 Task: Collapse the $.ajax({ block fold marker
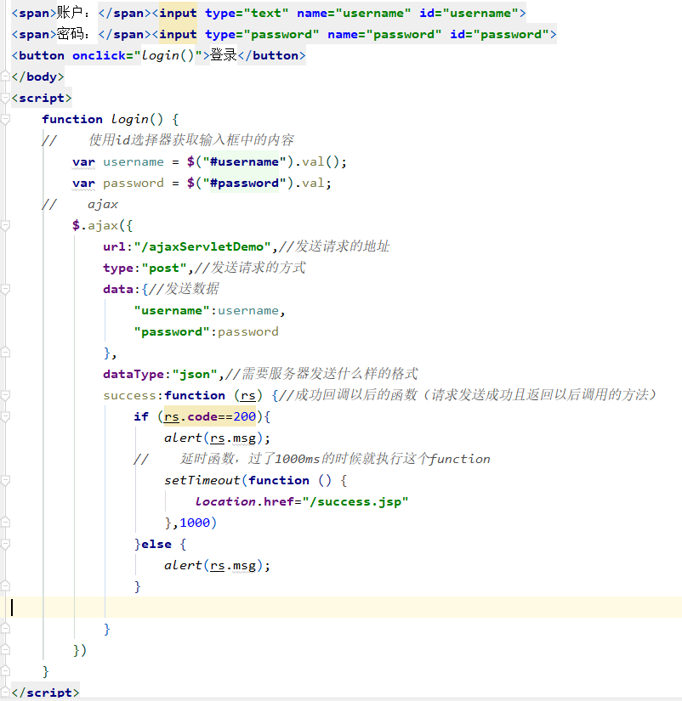coord(5,225)
